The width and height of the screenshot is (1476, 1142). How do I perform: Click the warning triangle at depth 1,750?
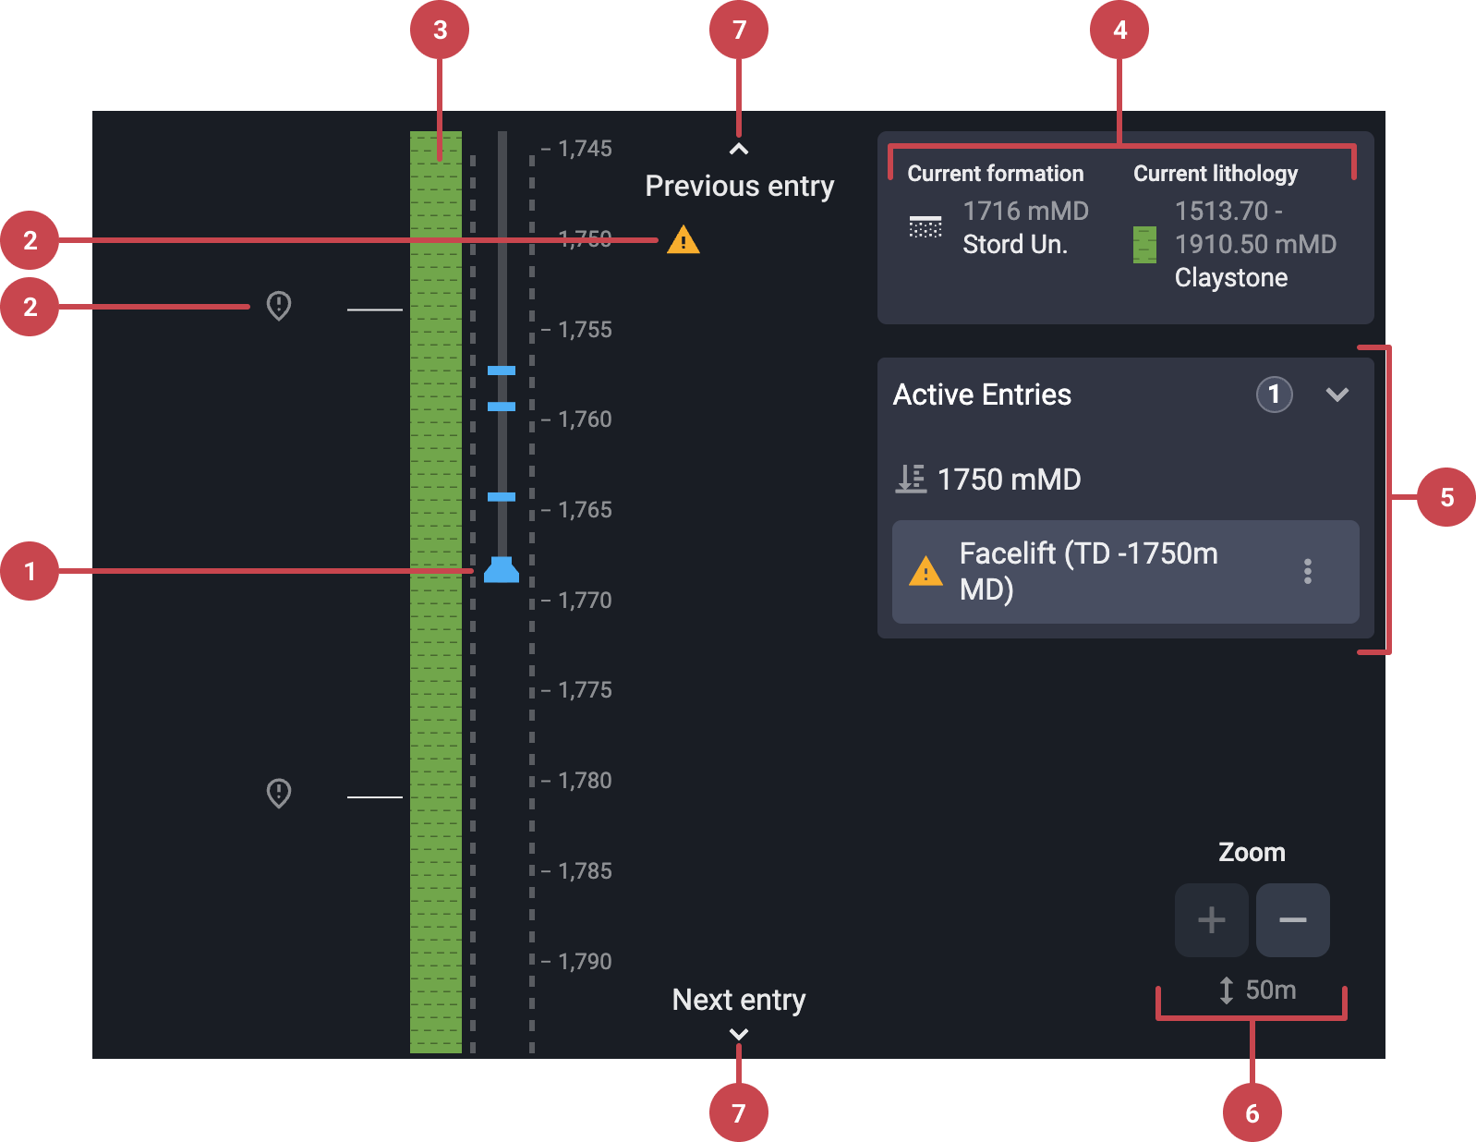coord(683,240)
